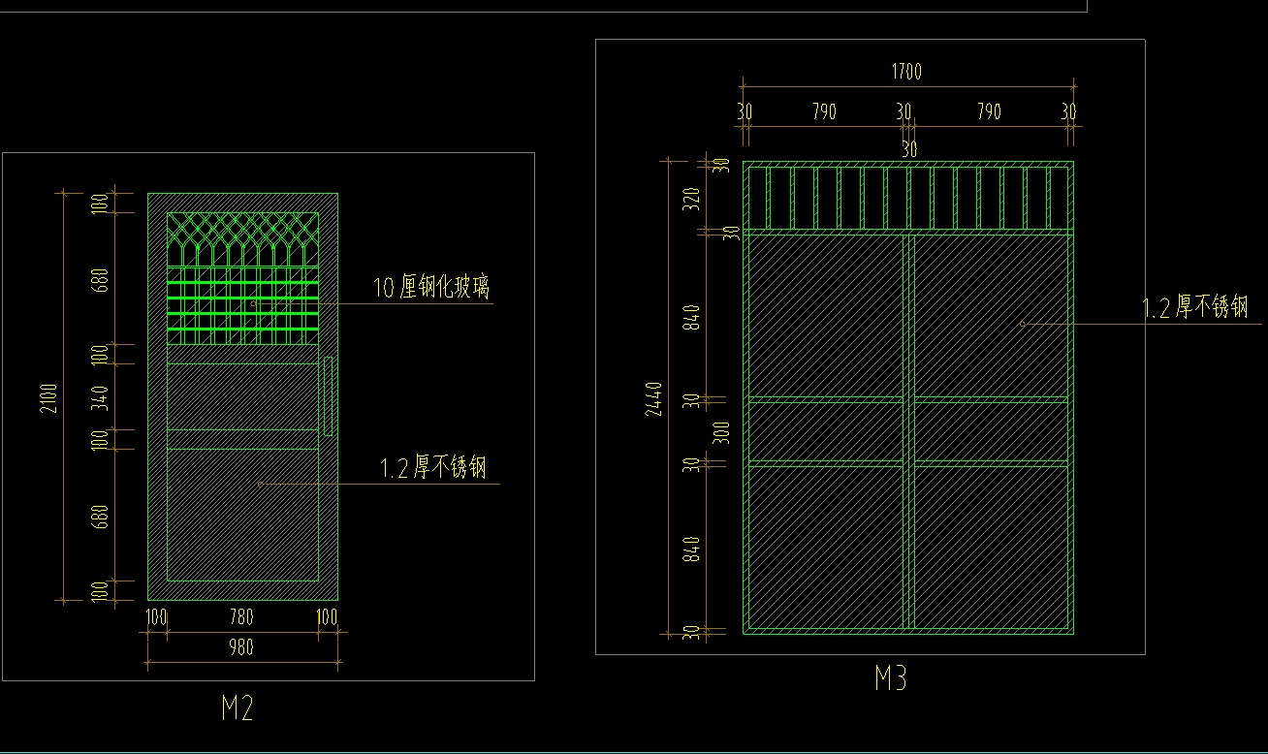The height and width of the screenshot is (754, 1268).
Task: Select the 300 dimension on M3
Action: point(720,432)
